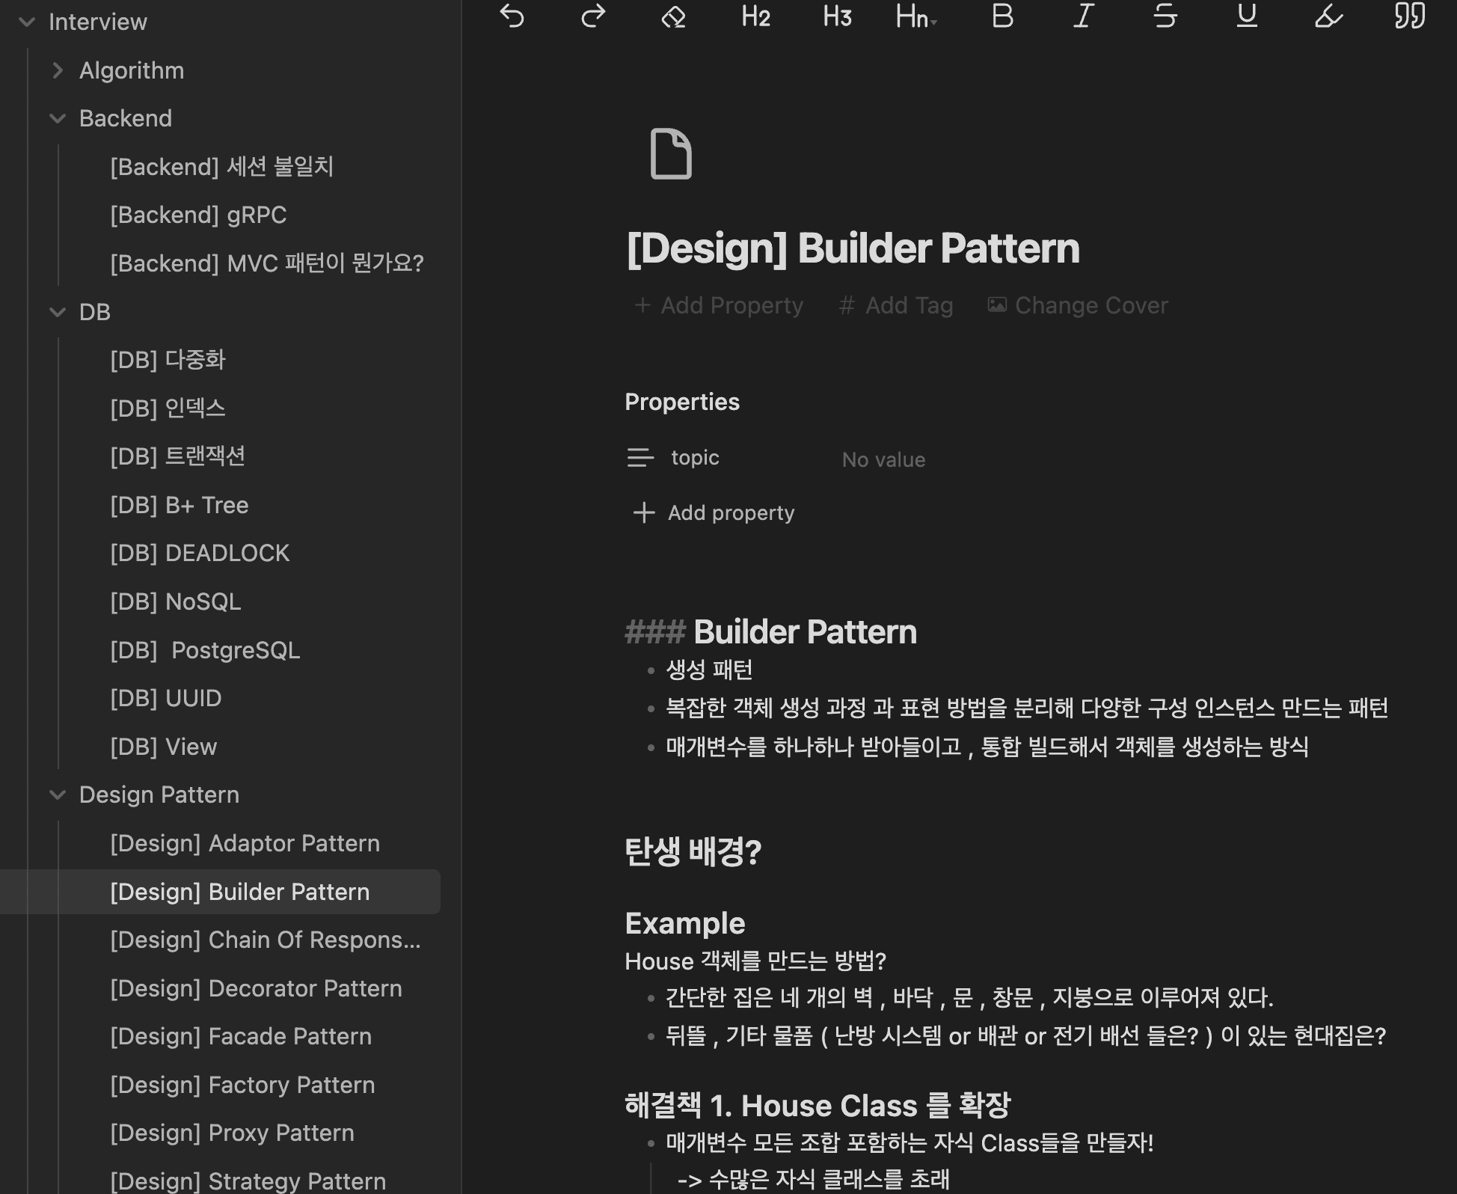Click the clear formatting eraser icon

click(673, 16)
